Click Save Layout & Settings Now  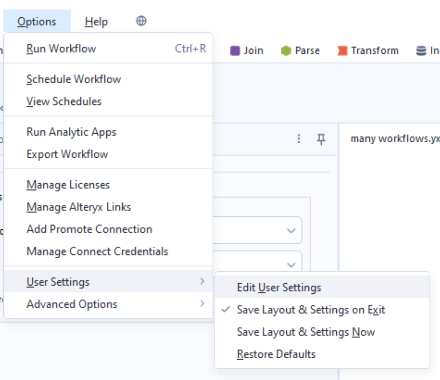pos(306,332)
